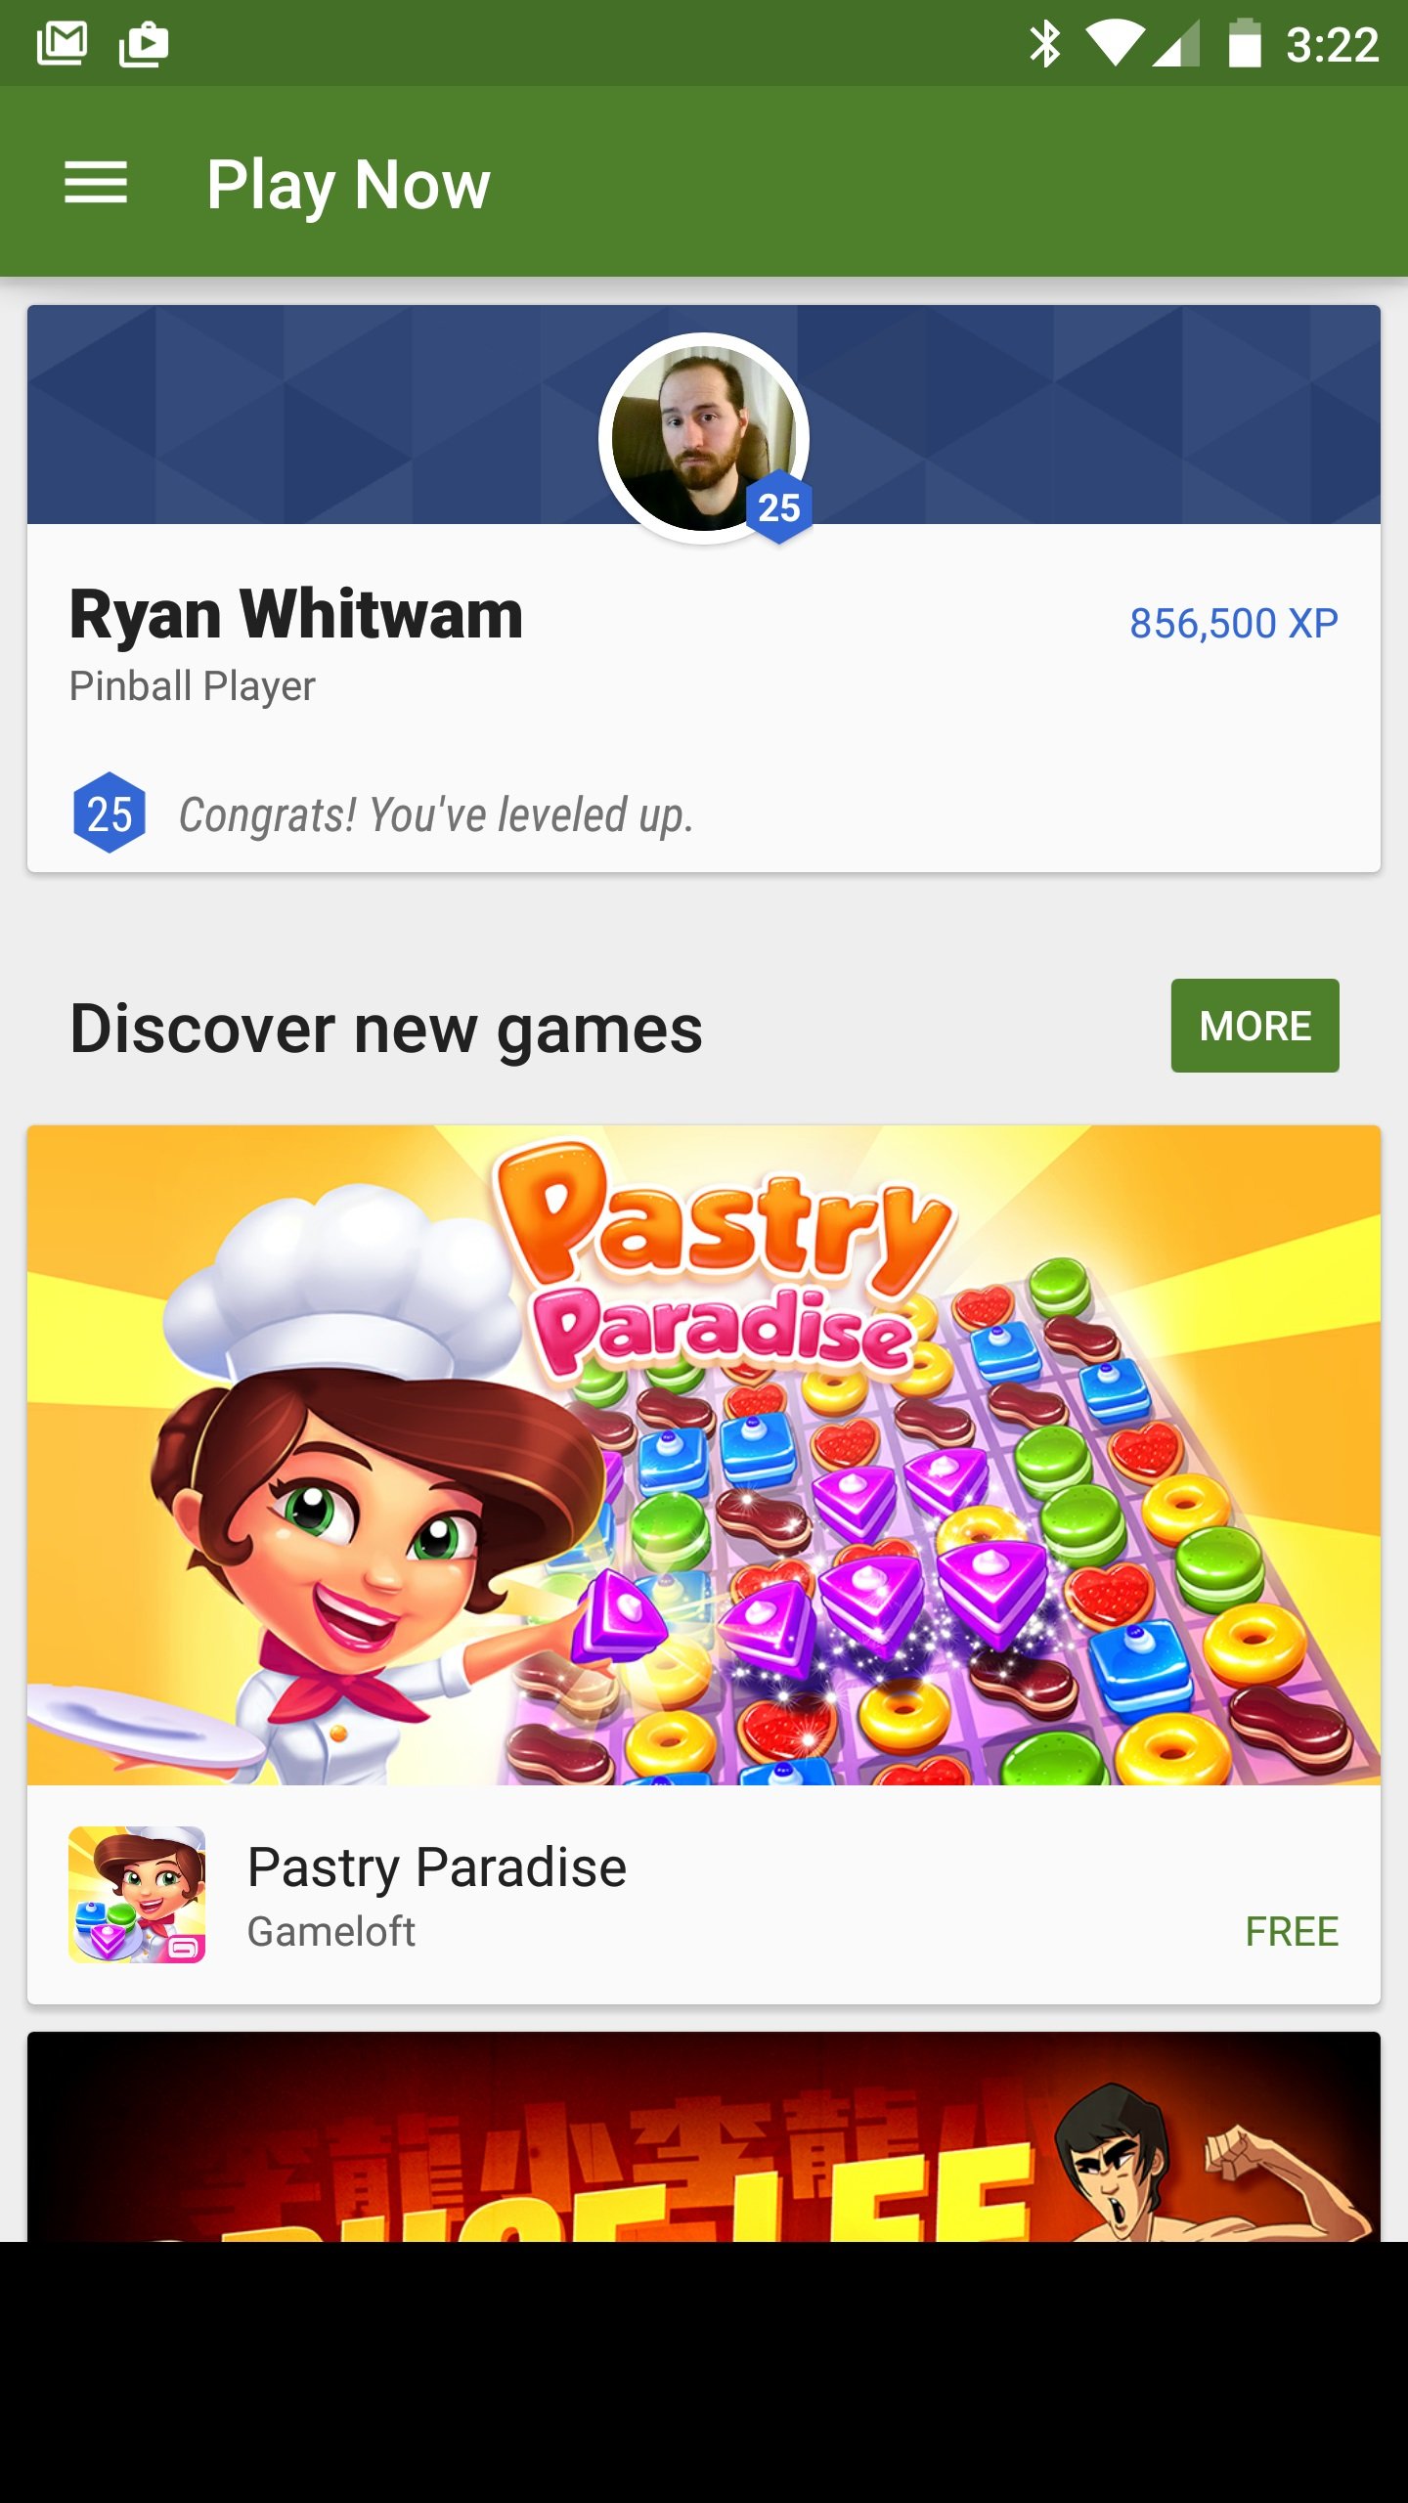Tap the FREE price label for Pastry Paradise
Image resolution: width=1408 pixels, height=2503 pixels.
click(x=1291, y=1932)
